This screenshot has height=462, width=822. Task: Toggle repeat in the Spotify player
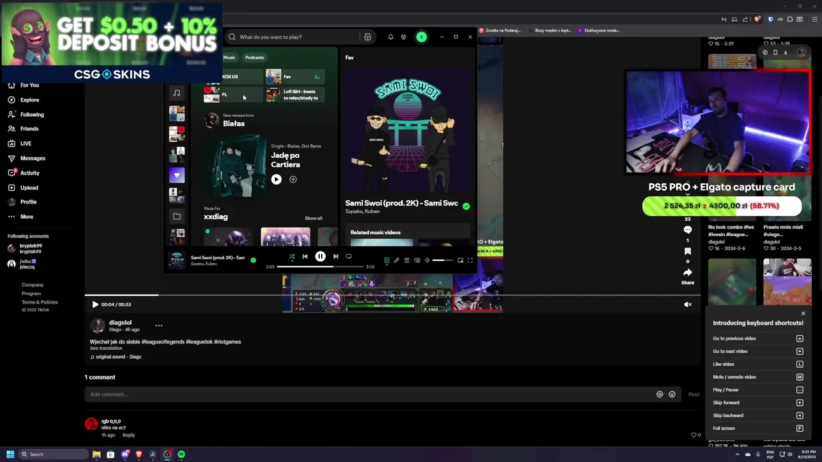[x=349, y=257]
